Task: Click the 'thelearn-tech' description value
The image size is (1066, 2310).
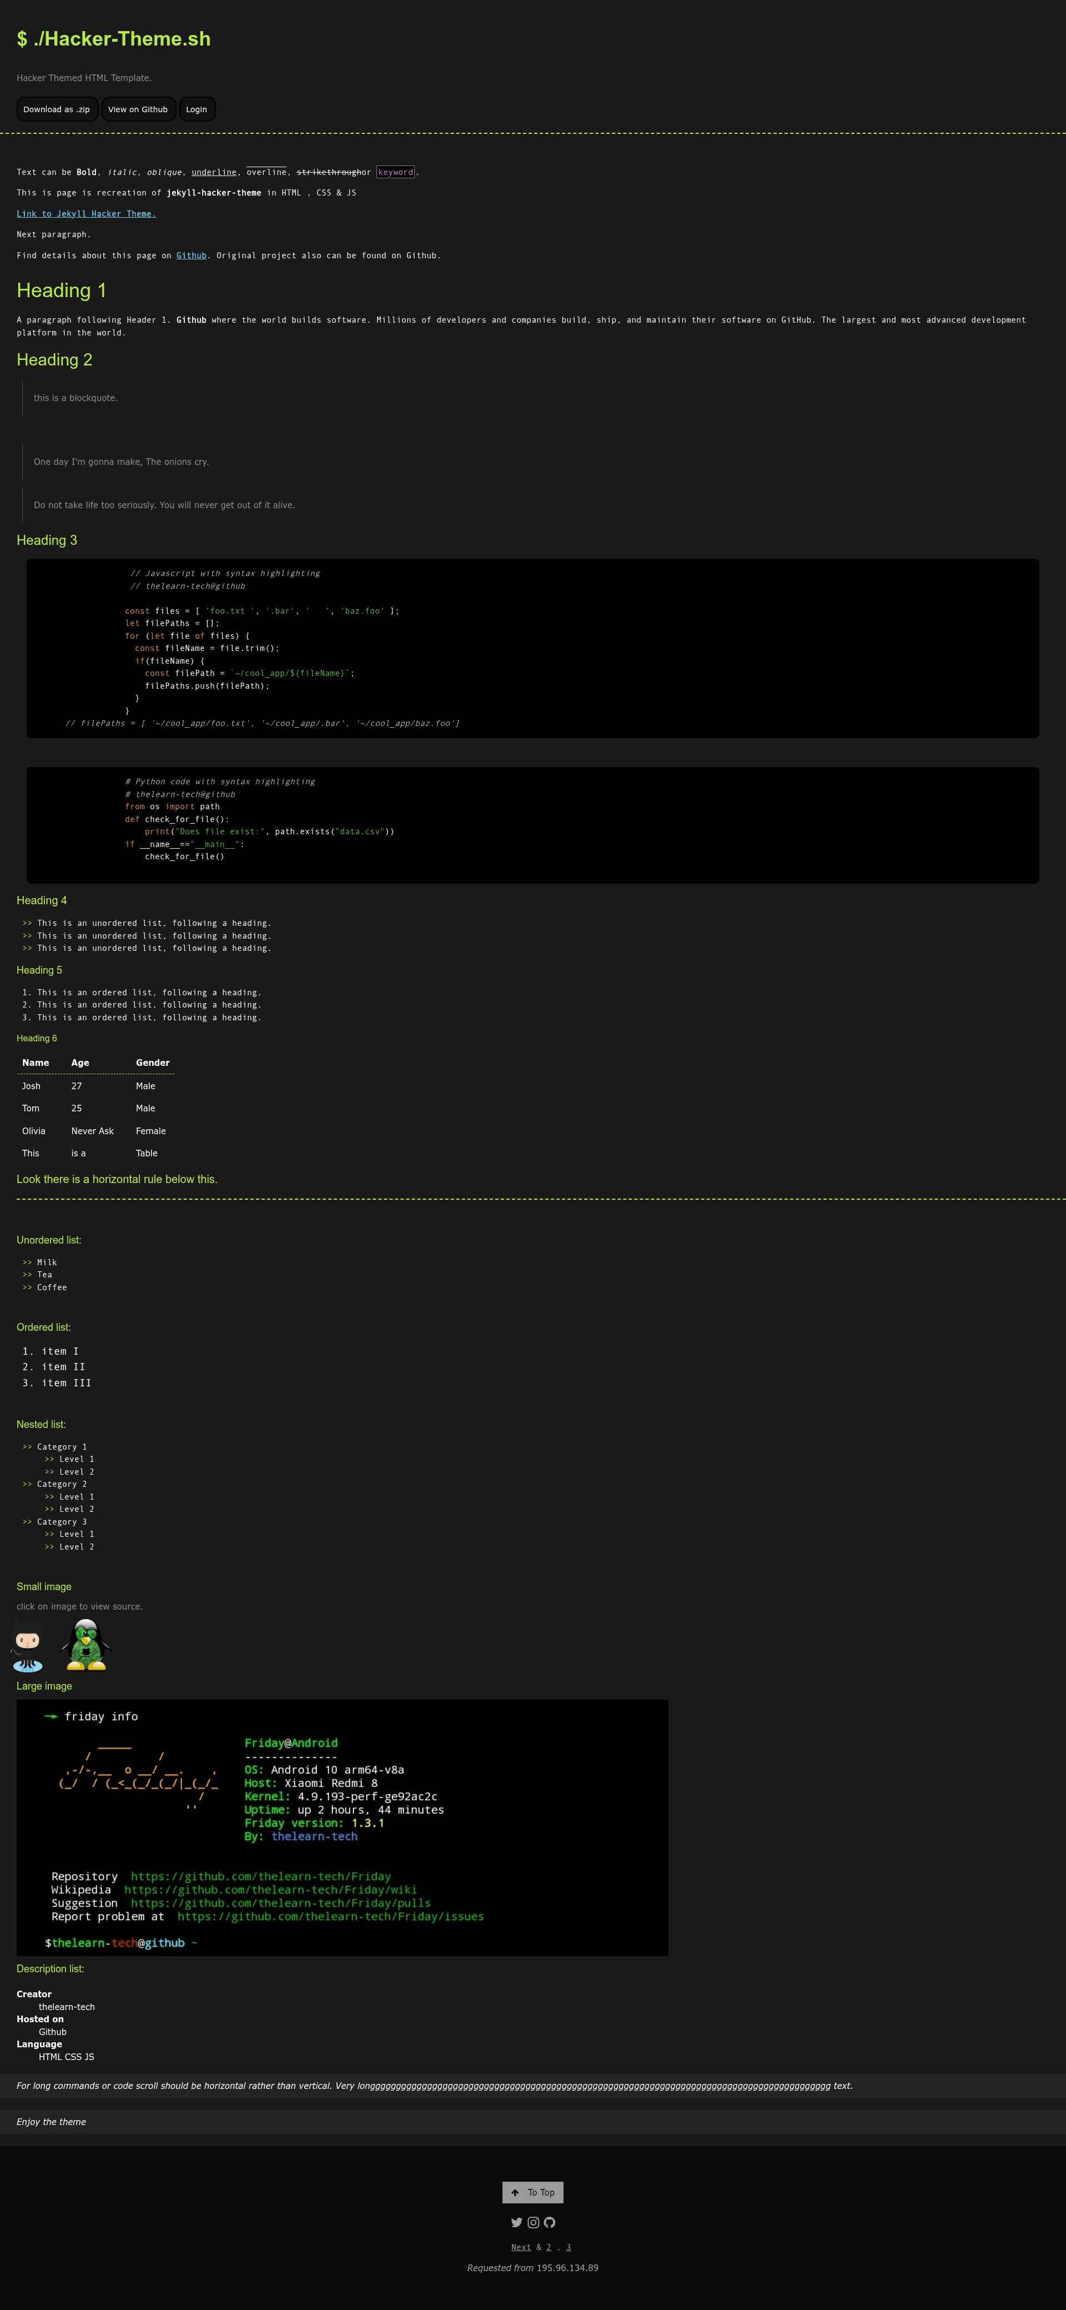Action: 66,2007
